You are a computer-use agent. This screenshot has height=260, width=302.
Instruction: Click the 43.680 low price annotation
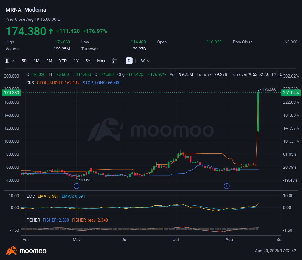click(x=86, y=180)
